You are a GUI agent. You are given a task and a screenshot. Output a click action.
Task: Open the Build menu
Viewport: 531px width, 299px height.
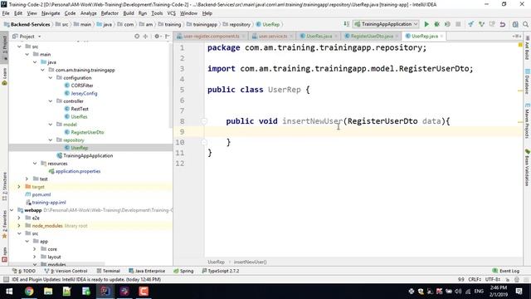click(129, 13)
